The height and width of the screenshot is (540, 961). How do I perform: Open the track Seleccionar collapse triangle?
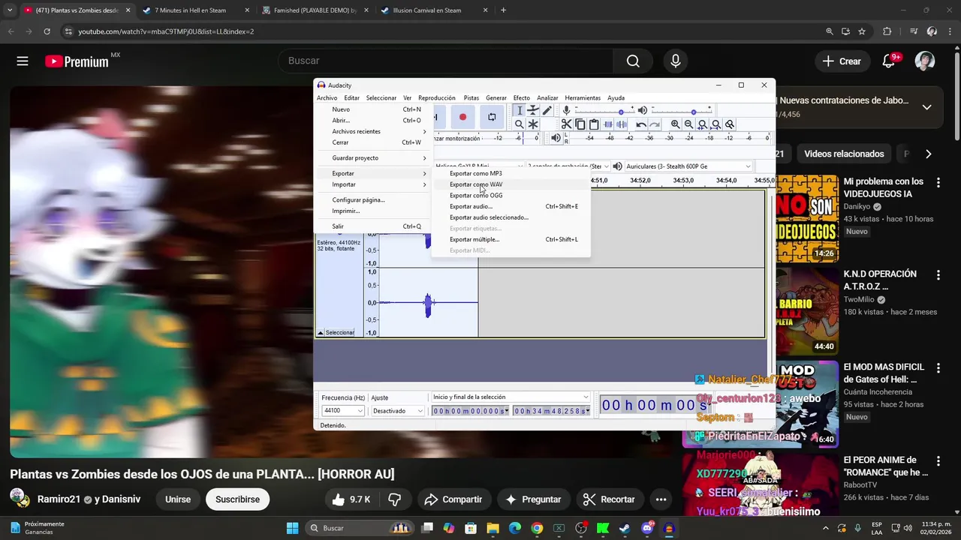(321, 332)
